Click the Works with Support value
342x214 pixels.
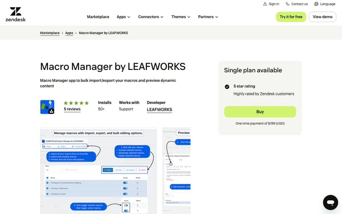pyautogui.click(x=126, y=109)
